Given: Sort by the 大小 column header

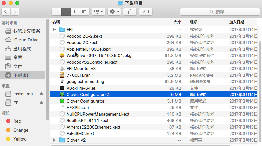Looking at the screenshot, I should click(x=169, y=22).
